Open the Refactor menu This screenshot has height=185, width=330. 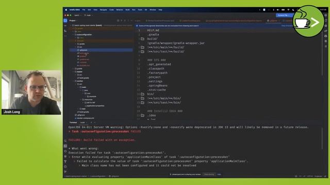pos(120,10)
